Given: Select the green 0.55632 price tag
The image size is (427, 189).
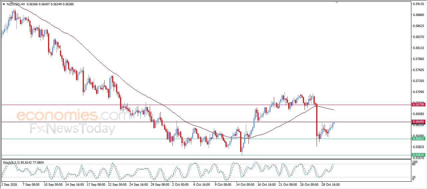Looking at the screenshot, I should pos(418,155).
